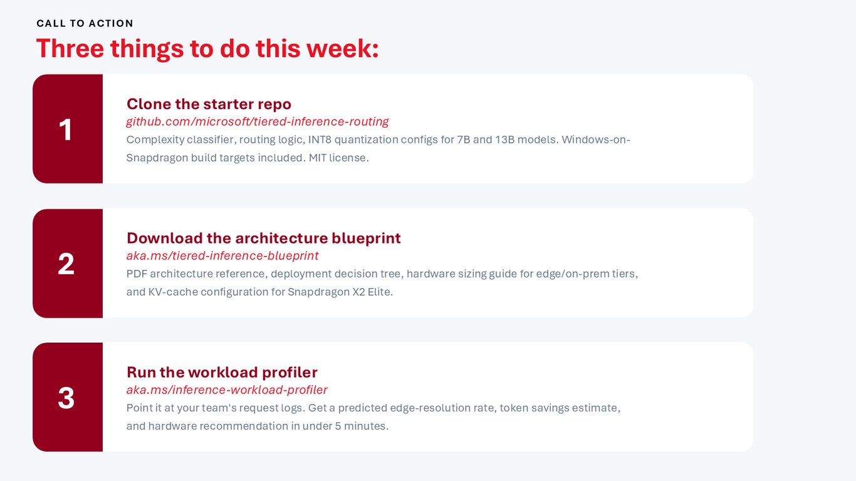This screenshot has height=481, width=856.
Task: Click the 'CALL TO ACTION' label
Action: coord(85,23)
